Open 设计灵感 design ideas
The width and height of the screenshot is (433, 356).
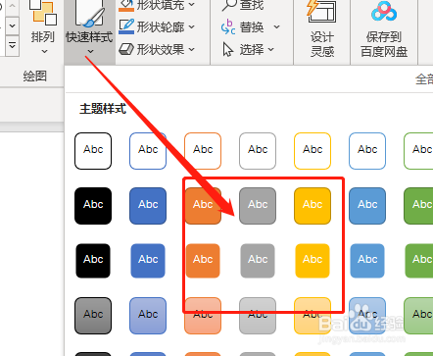pos(321,28)
